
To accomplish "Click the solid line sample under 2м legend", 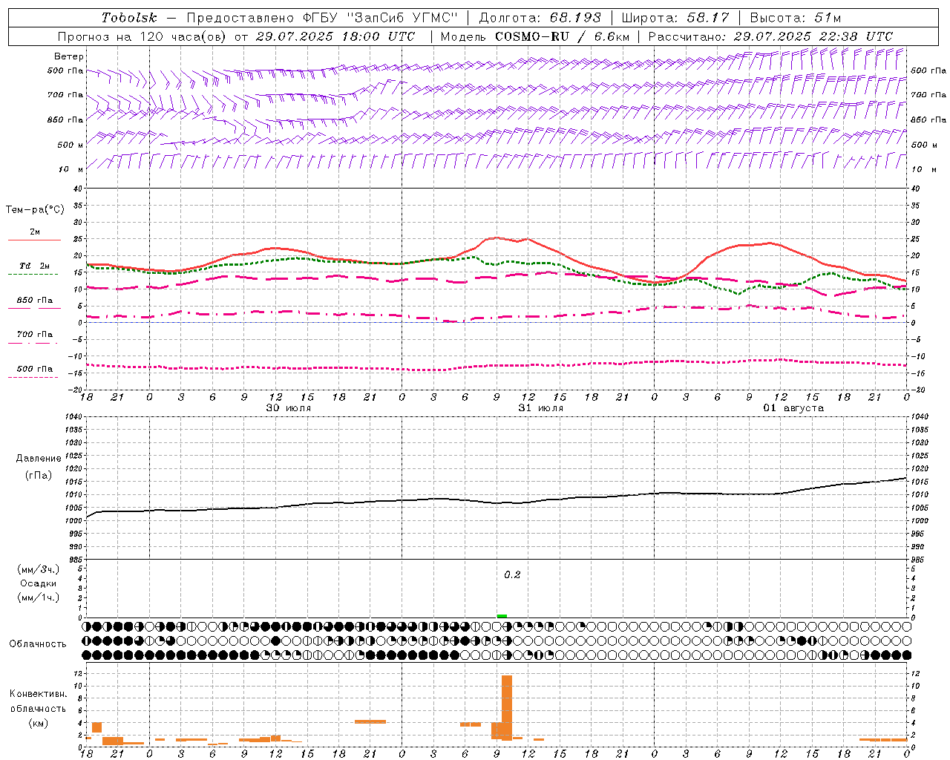I will [x=34, y=240].
